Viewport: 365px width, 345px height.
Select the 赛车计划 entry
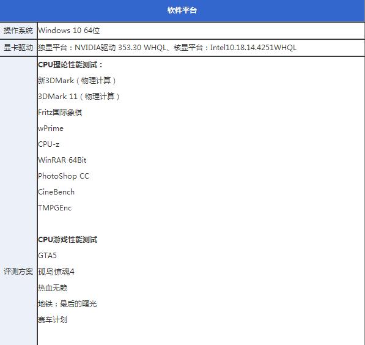(x=53, y=319)
